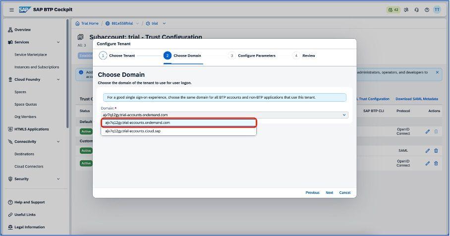Cancel the Configure Tenant dialog
The width and height of the screenshot is (450, 236).
coord(345,193)
